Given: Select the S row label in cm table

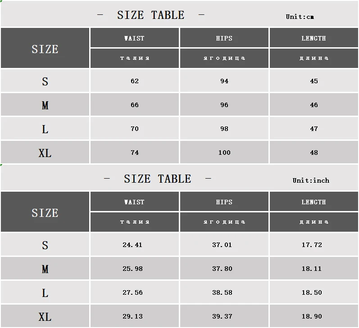Looking at the screenshot, I should [x=45, y=81].
